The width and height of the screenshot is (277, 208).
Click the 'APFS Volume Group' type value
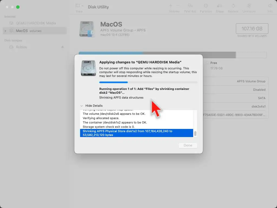click(x=251, y=81)
